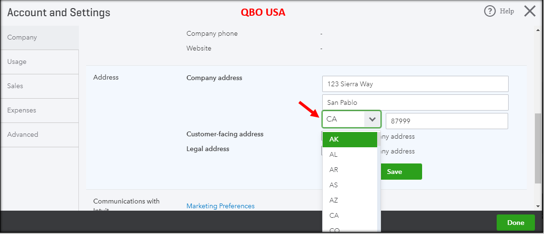Image resolution: width=544 pixels, height=234 pixels.
Task: Click the Legal address label
Action: (x=208, y=149)
